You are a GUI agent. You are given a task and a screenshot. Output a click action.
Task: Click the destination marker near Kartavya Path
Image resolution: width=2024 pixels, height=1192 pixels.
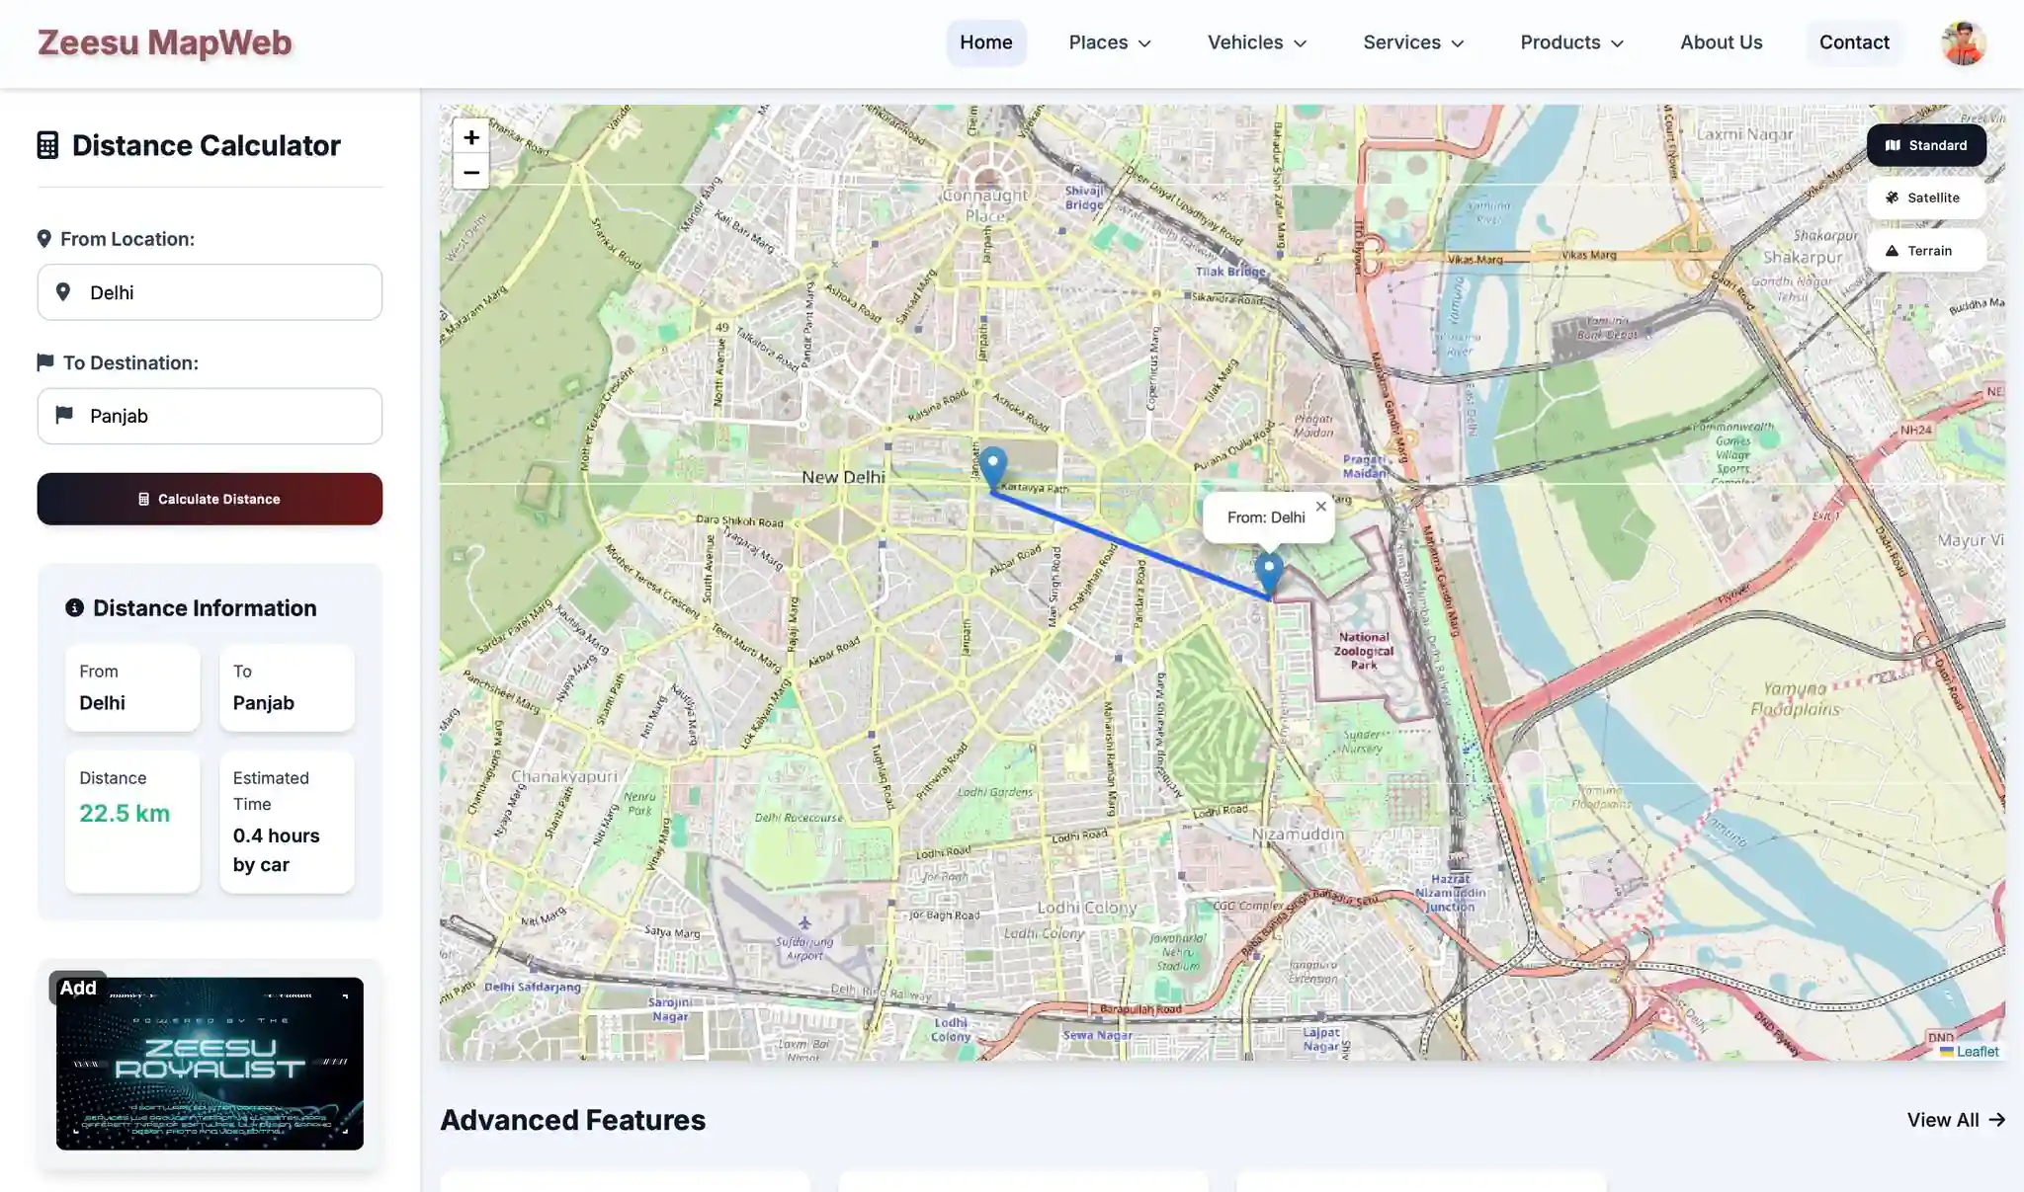992,468
